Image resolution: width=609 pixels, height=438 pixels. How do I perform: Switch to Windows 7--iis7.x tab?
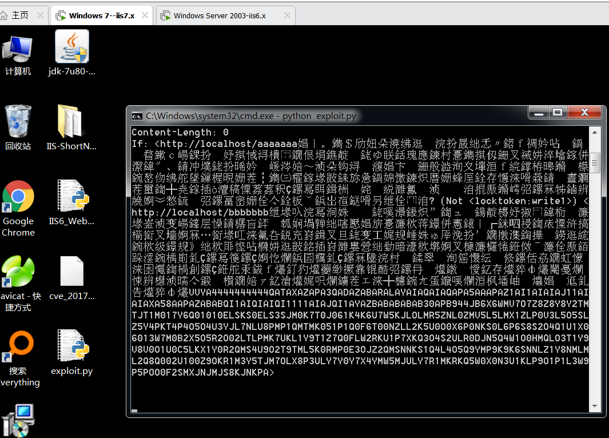tap(102, 15)
